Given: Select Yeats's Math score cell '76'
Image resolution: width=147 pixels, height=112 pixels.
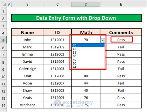Looking at the screenshot, I should (x=86, y=98).
